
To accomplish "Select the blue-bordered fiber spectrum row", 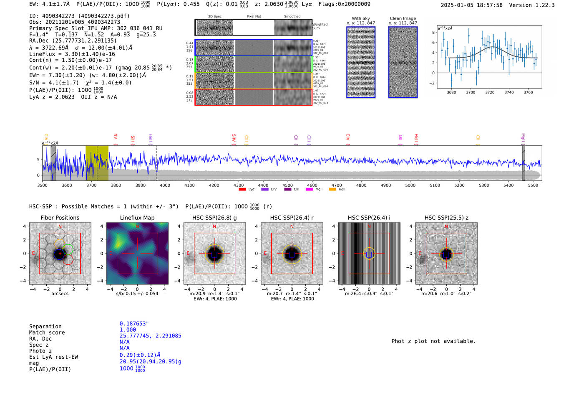I will pyautogui.click(x=253, y=48).
